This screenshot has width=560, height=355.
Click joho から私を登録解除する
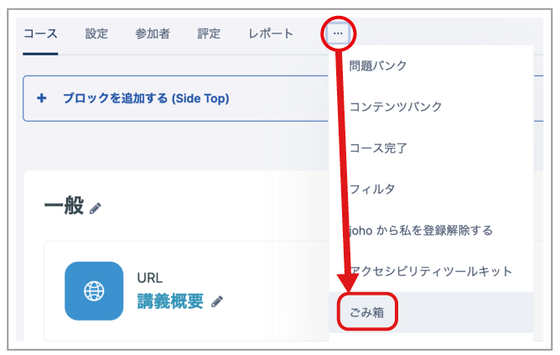(431, 230)
